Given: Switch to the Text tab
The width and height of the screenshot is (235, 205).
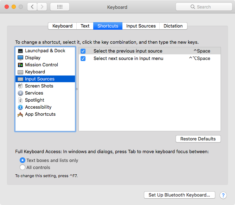Looking at the screenshot, I should click(85, 26).
